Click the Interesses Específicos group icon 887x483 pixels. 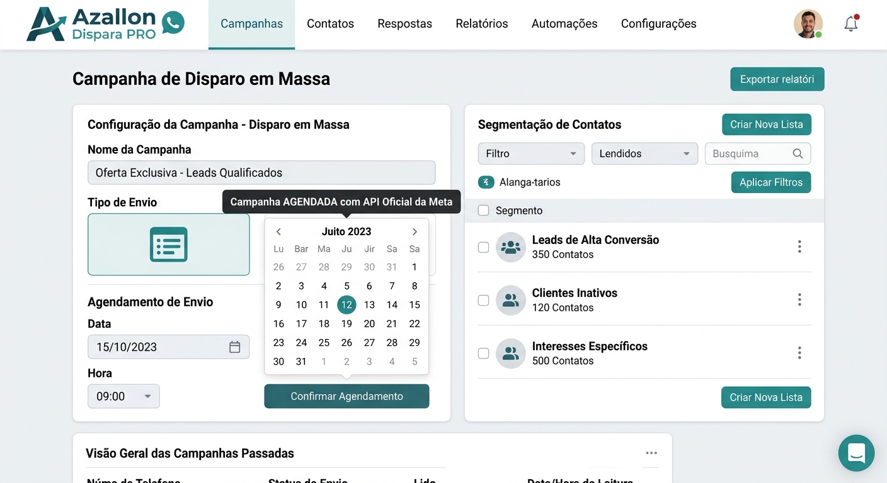pos(511,353)
